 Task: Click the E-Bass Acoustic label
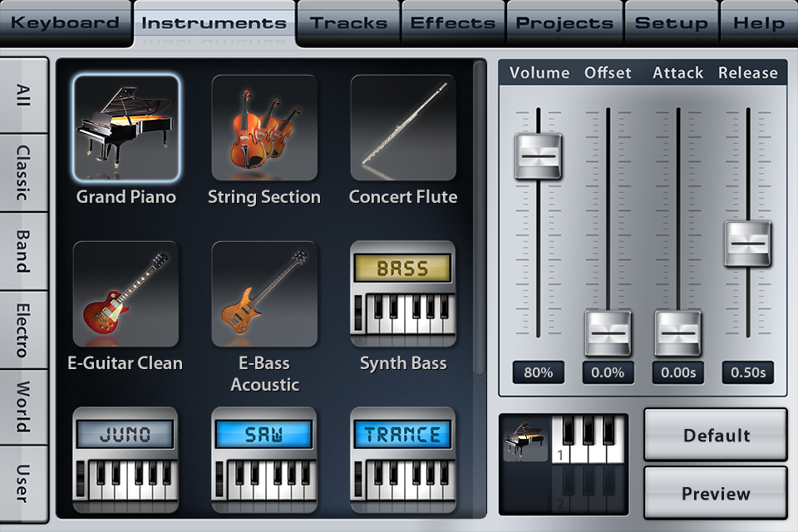click(264, 374)
